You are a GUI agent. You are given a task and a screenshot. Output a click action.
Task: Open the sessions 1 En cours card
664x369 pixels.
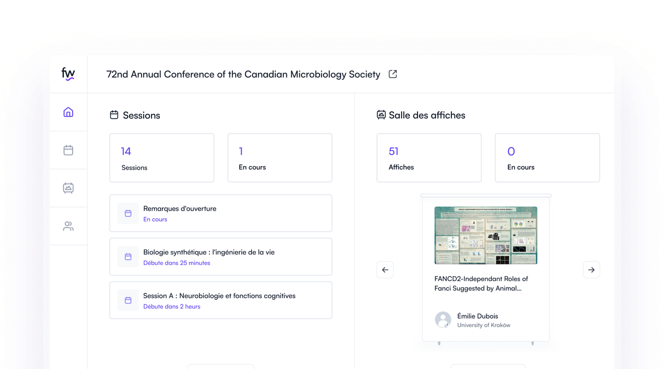(x=280, y=158)
